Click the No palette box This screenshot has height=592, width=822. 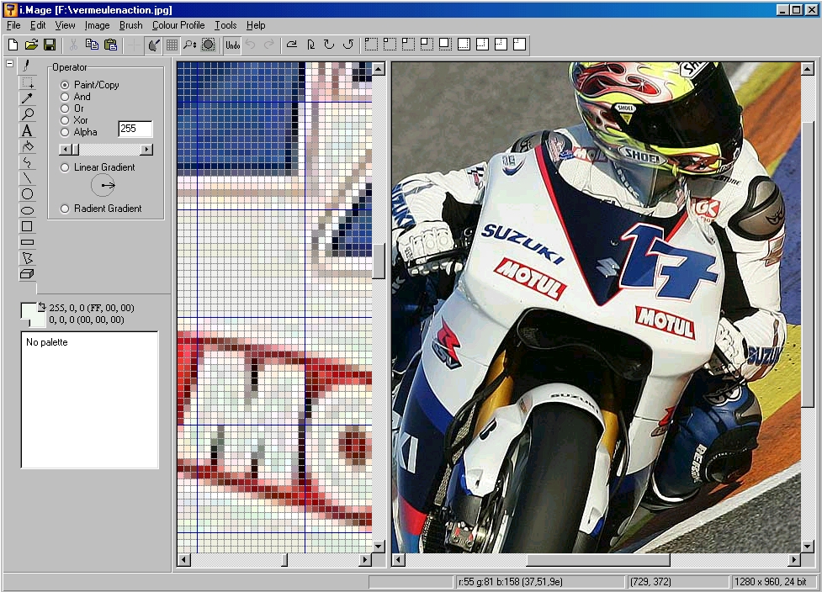(x=90, y=399)
